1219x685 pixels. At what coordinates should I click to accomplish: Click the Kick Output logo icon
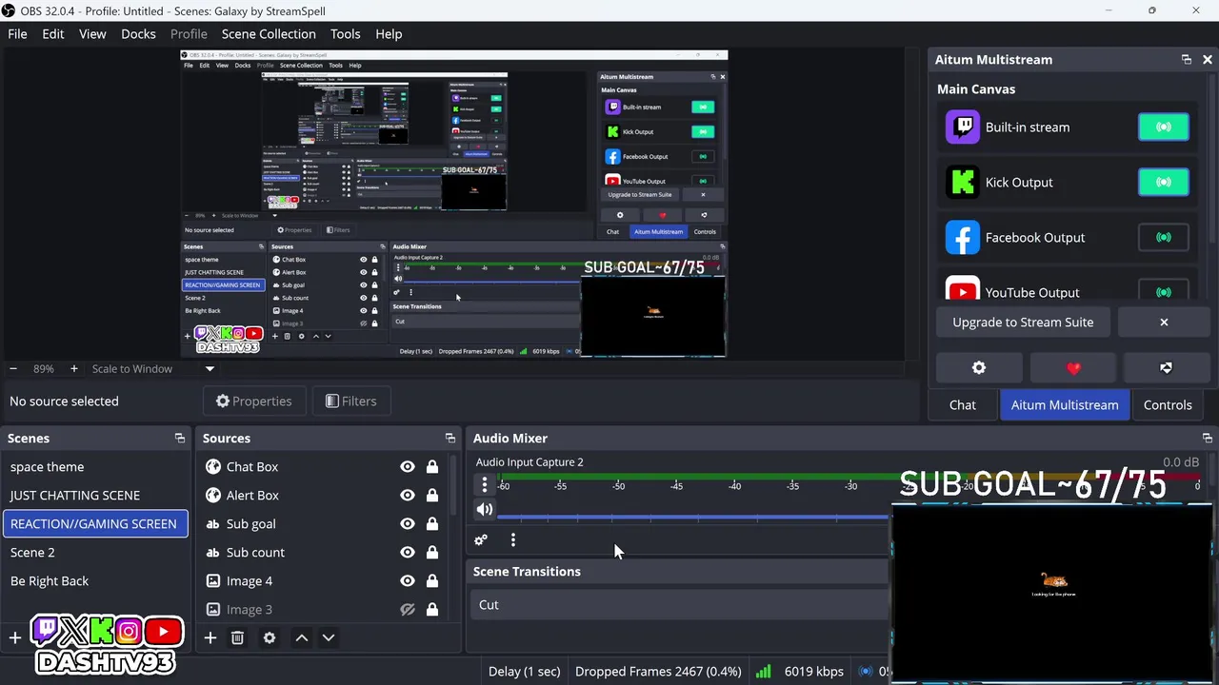[x=963, y=182]
